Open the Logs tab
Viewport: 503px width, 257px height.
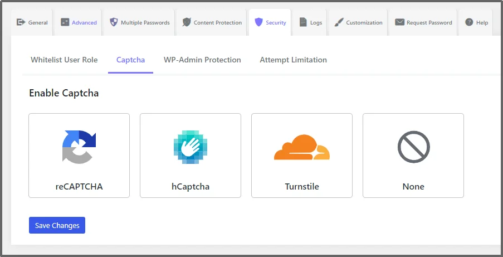310,22
